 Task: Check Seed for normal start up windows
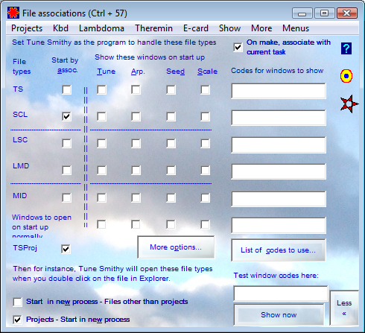point(171,225)
